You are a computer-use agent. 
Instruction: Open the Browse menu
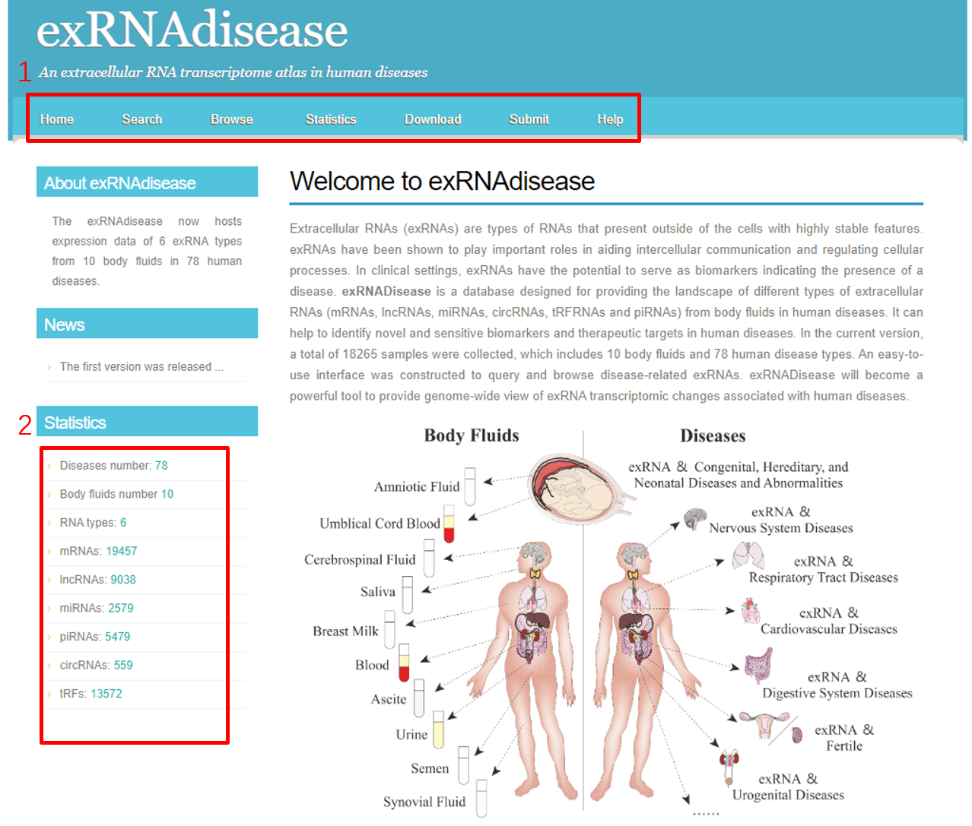coord(231,119)
